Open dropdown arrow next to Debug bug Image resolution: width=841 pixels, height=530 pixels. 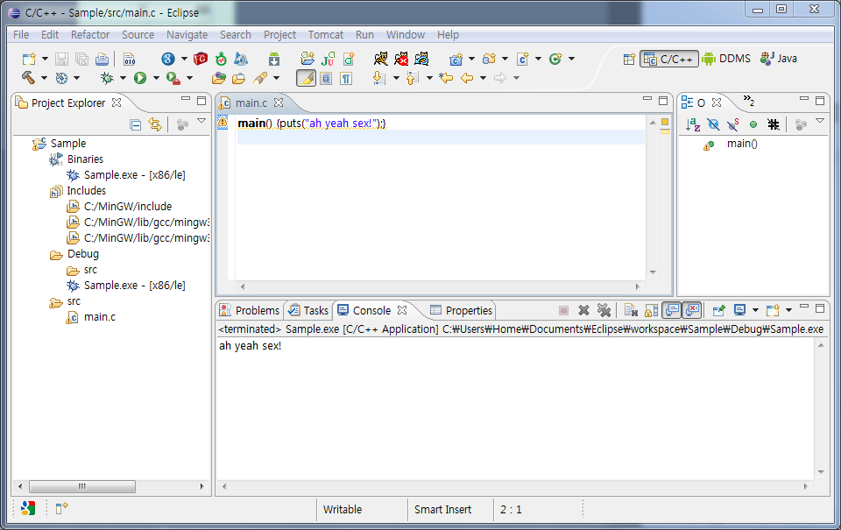pos(123,78)
